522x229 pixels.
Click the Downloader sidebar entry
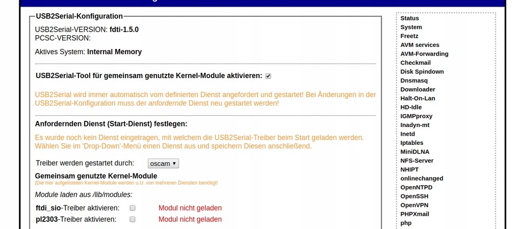[x=417, y=89]
